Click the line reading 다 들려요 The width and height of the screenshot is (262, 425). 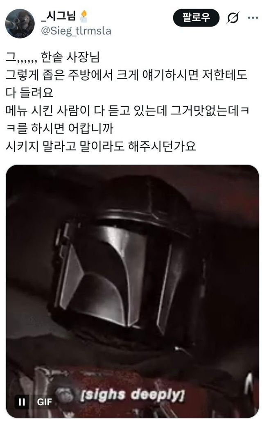point(29,93)
